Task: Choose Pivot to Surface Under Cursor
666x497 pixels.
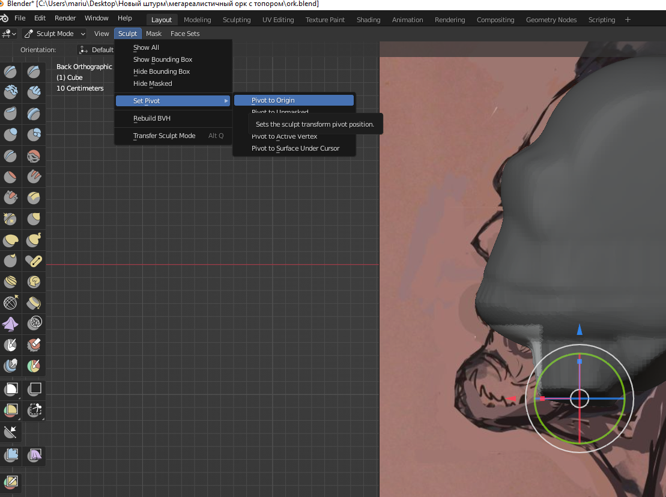Action: (295, 148)
